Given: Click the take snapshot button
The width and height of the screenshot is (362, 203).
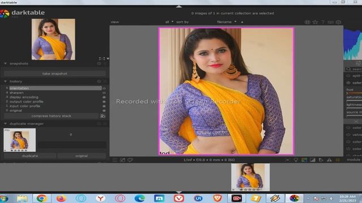Looking at the screenshot, I should click(55, 74).
